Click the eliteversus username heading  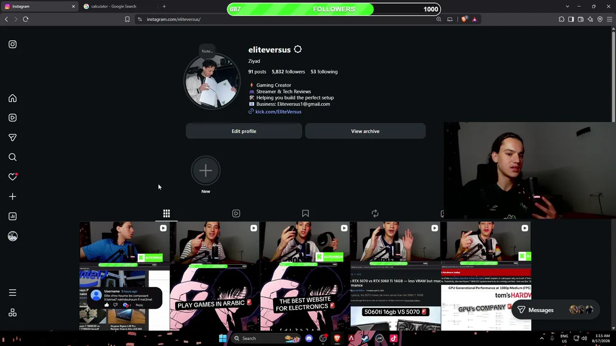click(x=269, y=49)
